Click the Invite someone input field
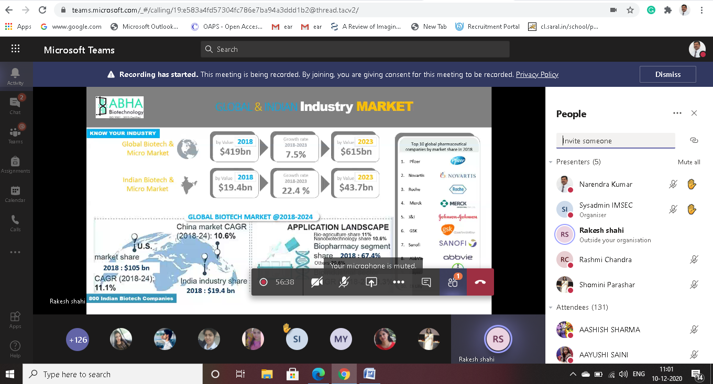Image resolution: width=713 pixels, height=384 pixels. tap(615, 141)
